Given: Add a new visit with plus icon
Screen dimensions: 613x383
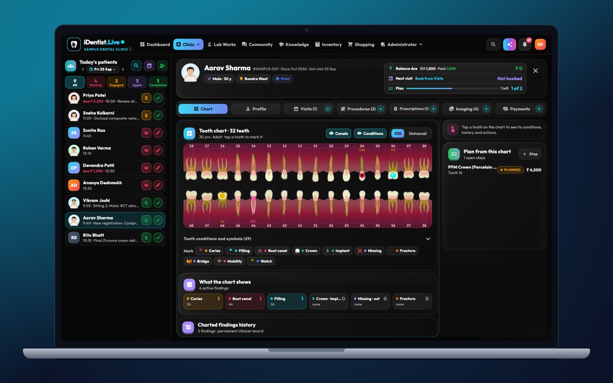Looking at the screenshot, I should pos(328,109).
